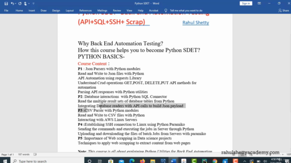Viewport: 291px width, 163px height.
Task: Click "Techniques to apply web scrapping" line
Action: (x=134, y=143)
